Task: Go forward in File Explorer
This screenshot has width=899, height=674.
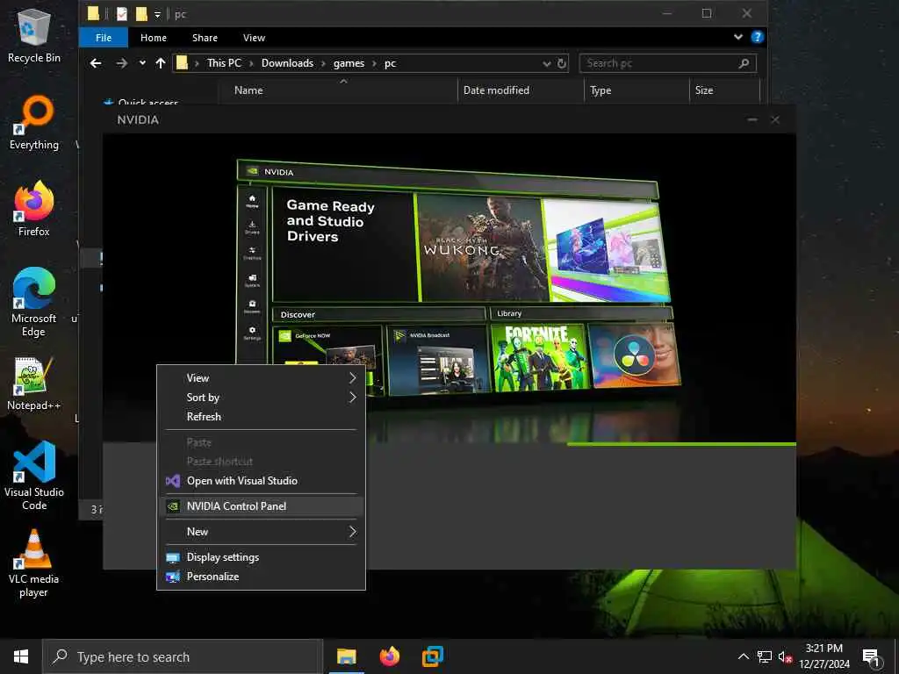Action: [x=121, y=63]
